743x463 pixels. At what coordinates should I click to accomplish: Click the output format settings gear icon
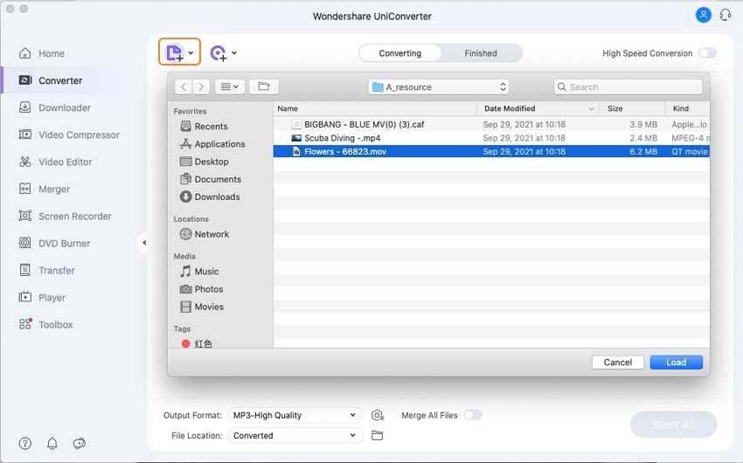click(378, 415)
